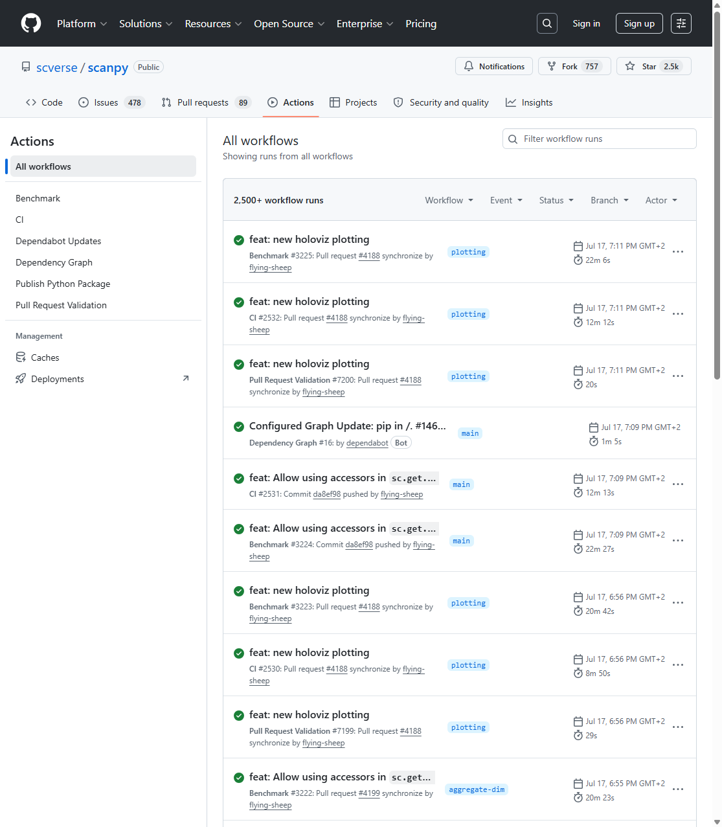The height and width of the screenshot is (827, 722).
Task: Switch to the Projects tab
Action: tap(354, 102)
